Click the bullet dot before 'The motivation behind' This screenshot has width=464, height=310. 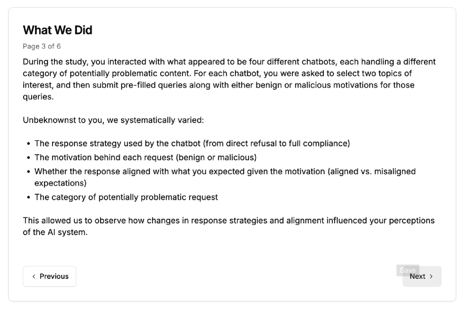29,158
